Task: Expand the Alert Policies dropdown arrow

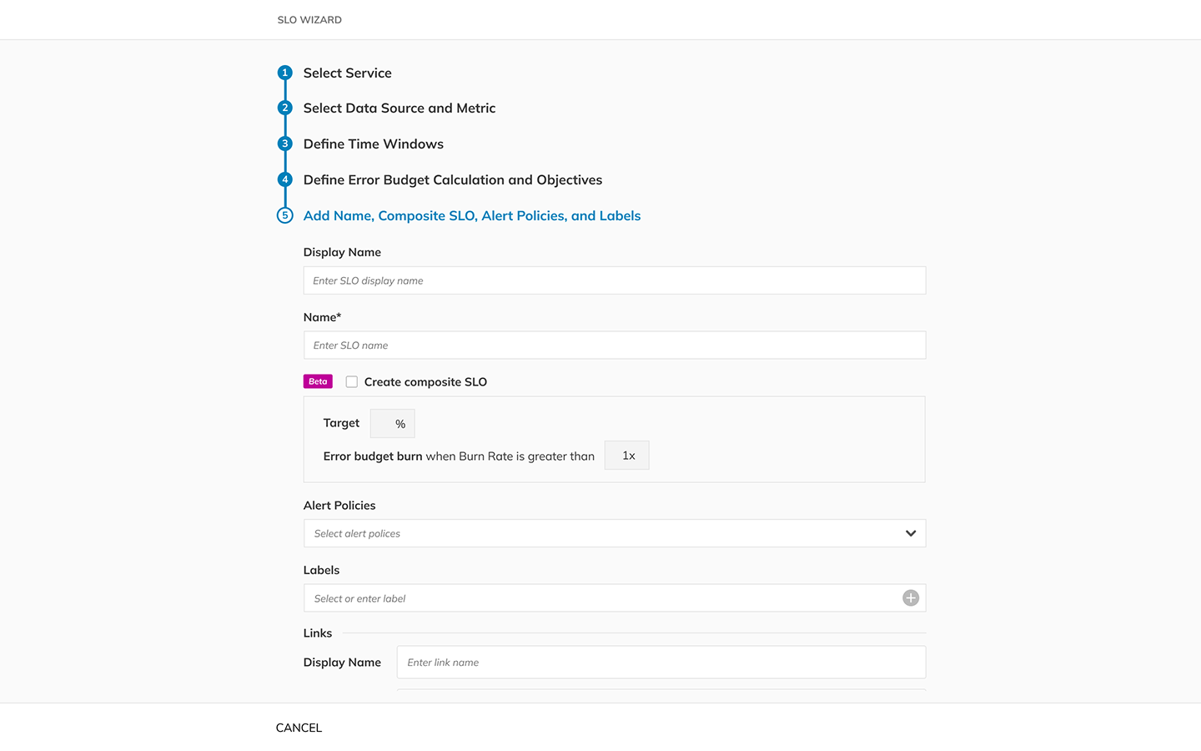Action: pyautogui.click(x=911, y=533)
